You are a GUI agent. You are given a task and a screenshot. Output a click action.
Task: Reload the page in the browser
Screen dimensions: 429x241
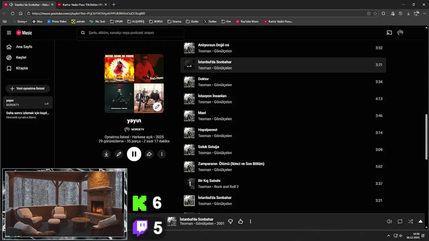tap(12, 13)
